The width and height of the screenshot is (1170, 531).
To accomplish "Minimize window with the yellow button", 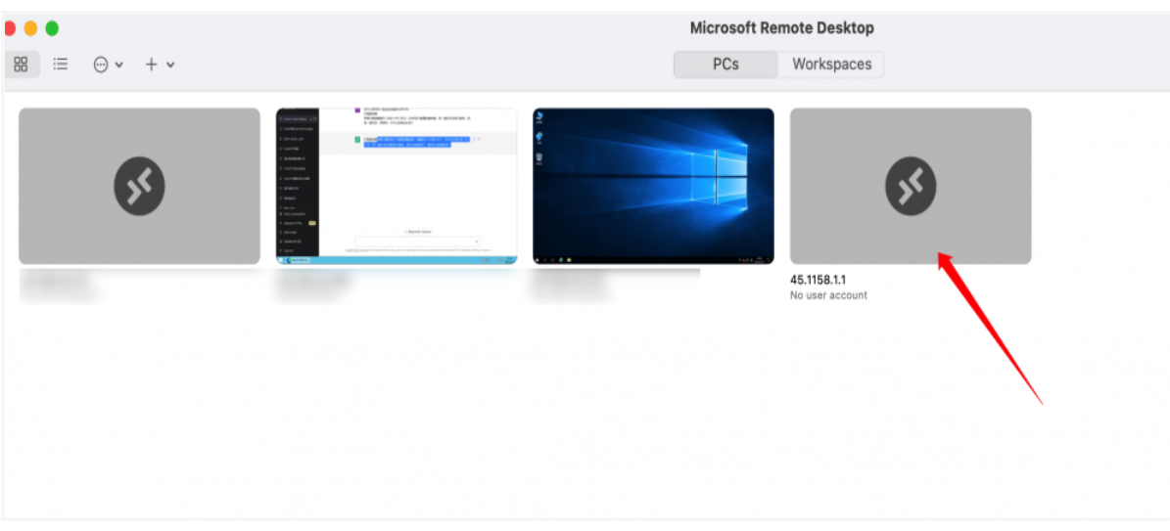I will pyautogui.click(x=30, y=28).
